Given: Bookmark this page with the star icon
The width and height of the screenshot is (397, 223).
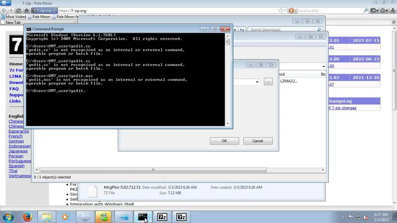Looking at the screenshot, I should pos(281,11).
